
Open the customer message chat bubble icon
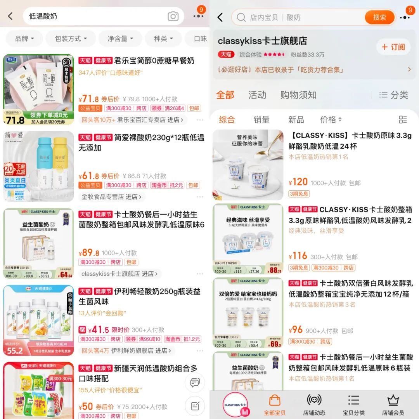(195, 382)
